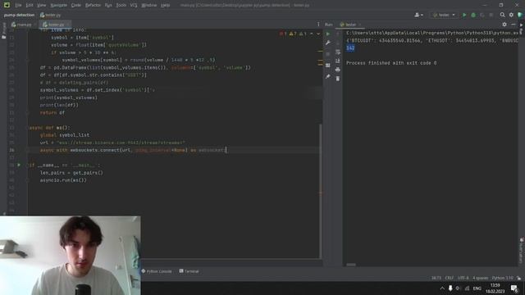The width and height of the screenshot is (525, 295).
Task: Open the Edit menu
Action: click(x=30, y=5)
